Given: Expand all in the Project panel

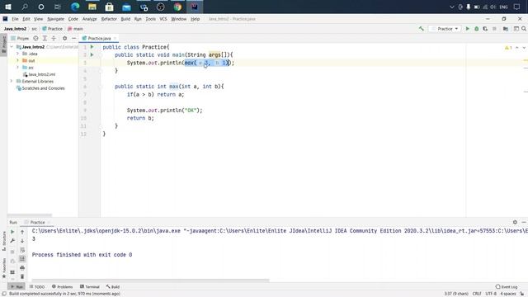Looking at the screenshot, I should pyautogui.click(x=45, y=39).
